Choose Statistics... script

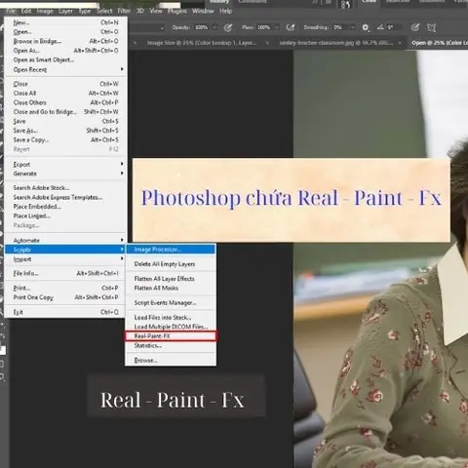point(171,345)
